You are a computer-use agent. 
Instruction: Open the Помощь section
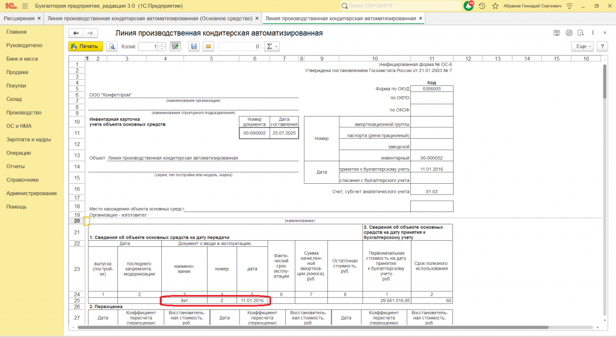coord(16,207)
